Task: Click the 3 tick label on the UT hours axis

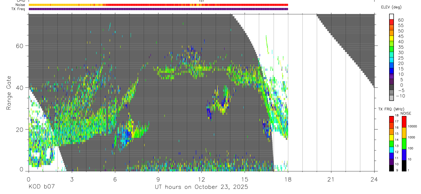Action: tap(71, 180)
